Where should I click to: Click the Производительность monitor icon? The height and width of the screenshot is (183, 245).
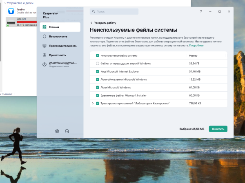click(45, 46)
